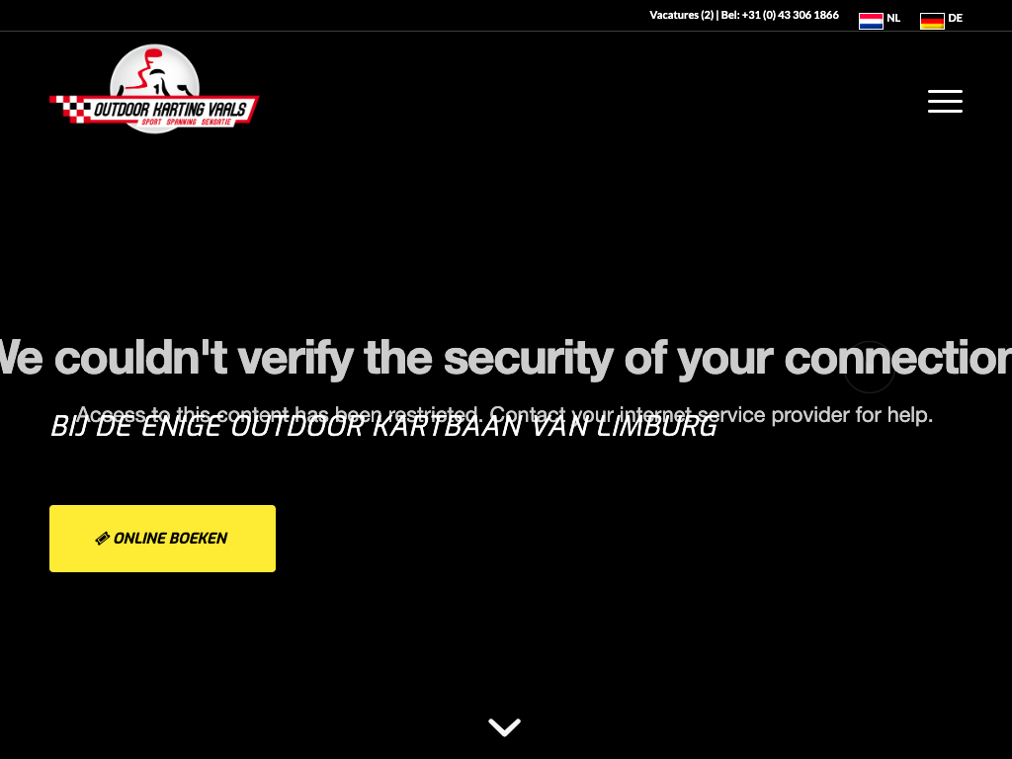Click 'Bij de enige outdoor kartbaan van Limburg' tagline

pos(384,427)
